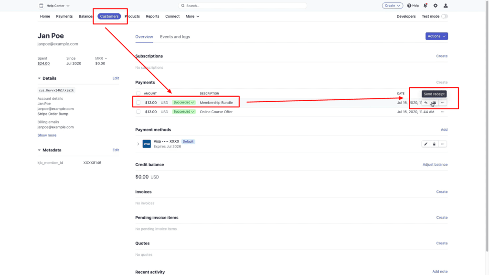Click Show more under Details

tap(47, 135)
